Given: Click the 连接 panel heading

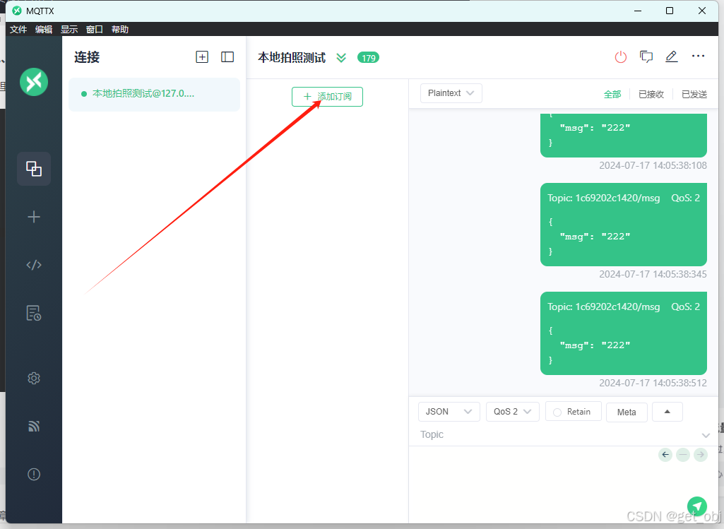Looking at the screenshot, I should click(87, 57).
